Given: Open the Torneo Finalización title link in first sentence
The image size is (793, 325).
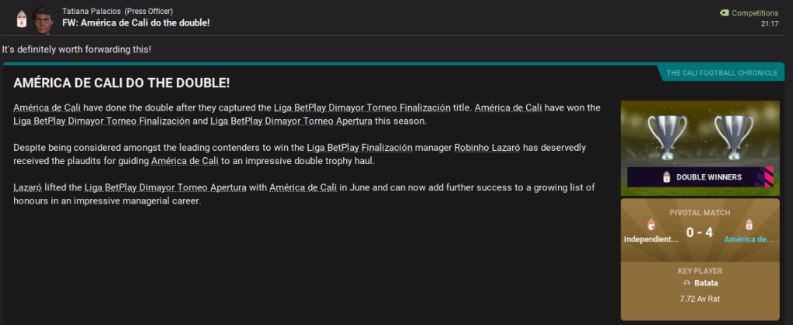Looking at the screenshot, I should (368, 108).
